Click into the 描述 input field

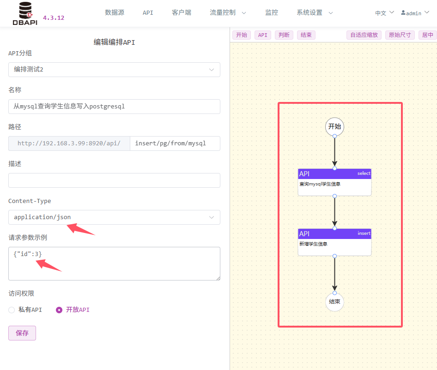tap(114, 180)
